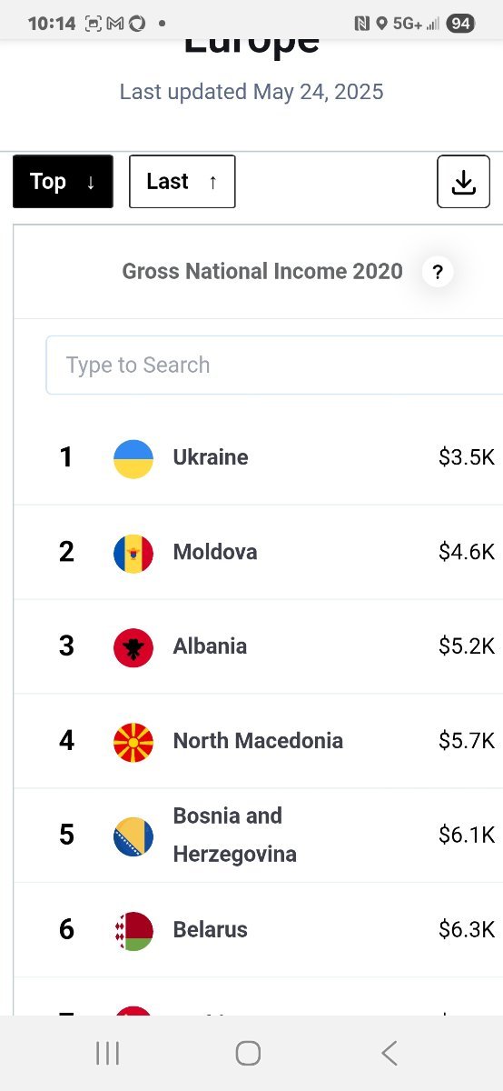This screenshot has height=1091, width=503.
Task: Focus the Type to Search field
Action: 275,365
